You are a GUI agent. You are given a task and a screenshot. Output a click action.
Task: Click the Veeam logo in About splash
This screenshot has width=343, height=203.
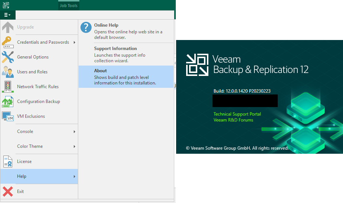point(197,65)
